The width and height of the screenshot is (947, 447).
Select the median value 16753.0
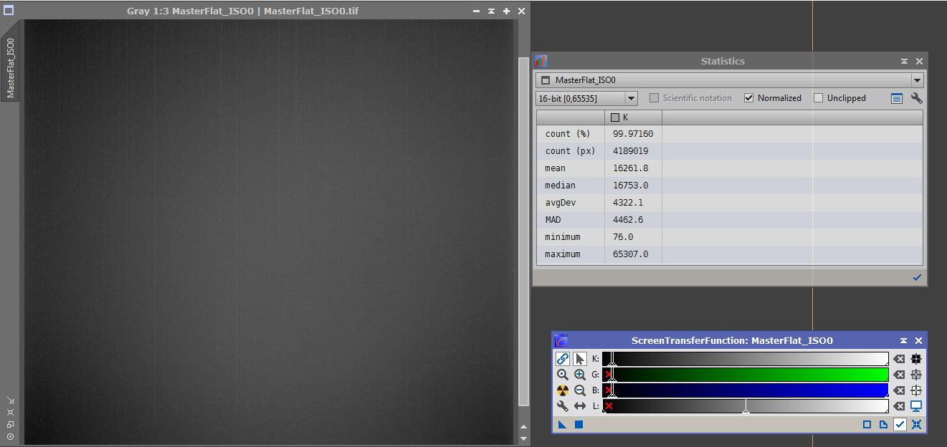[x=631, y=186]
